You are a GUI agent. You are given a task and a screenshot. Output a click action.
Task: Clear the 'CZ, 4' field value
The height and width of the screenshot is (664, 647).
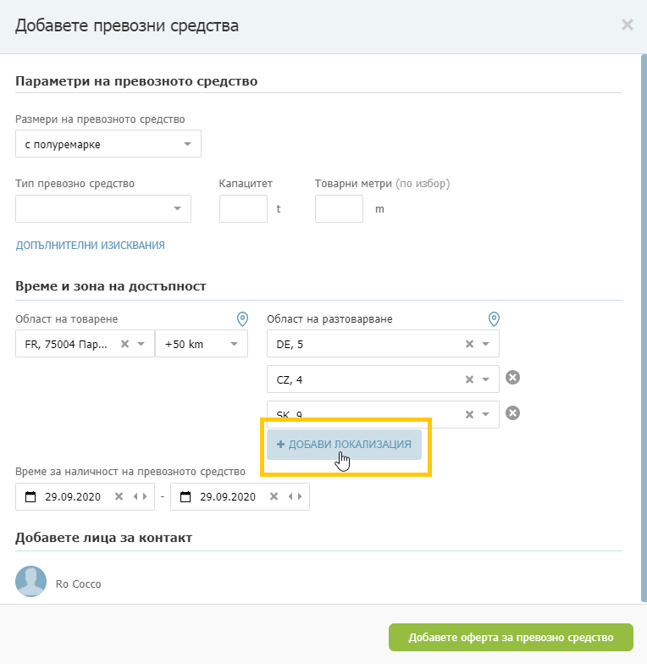click(x=469, y=379)
